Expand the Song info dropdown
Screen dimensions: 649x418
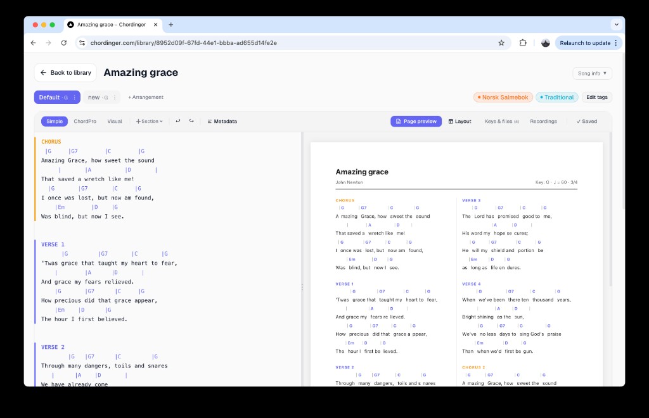tap(592, 73)
